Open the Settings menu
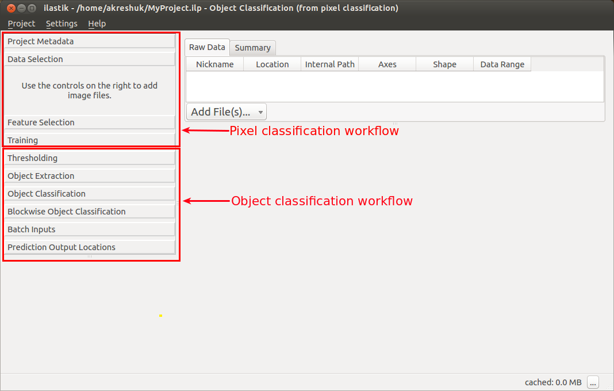Image resolution: width=614 pixels, height=391 pixels. coord(61,24)
